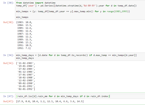This screenshot has height=105, width=145.
Task: Place cursor in In [47] rain_df cell
Action: pyautogui.click(x=80, y=96)
